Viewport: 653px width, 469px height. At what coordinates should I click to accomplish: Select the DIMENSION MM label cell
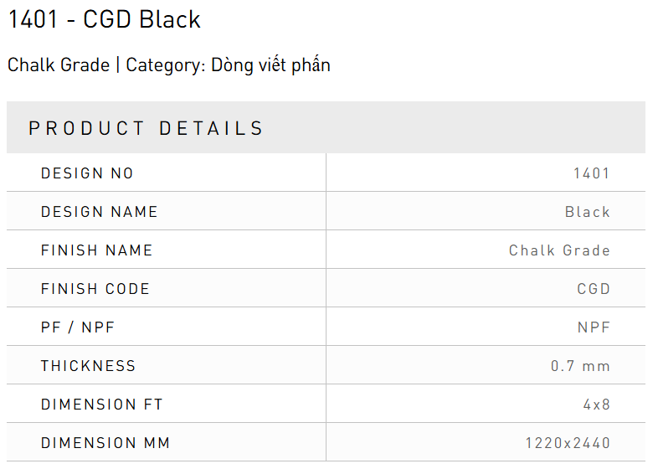105,443
